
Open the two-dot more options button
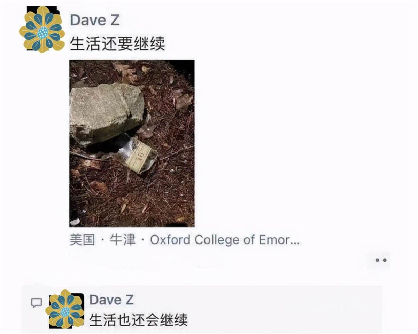click(x=380, y=260)
